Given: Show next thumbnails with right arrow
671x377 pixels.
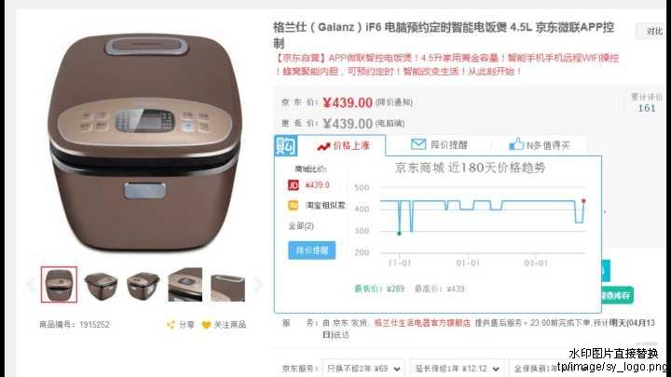Looking at the screenshot, I should pyautogui.click(x=257, y=285).
